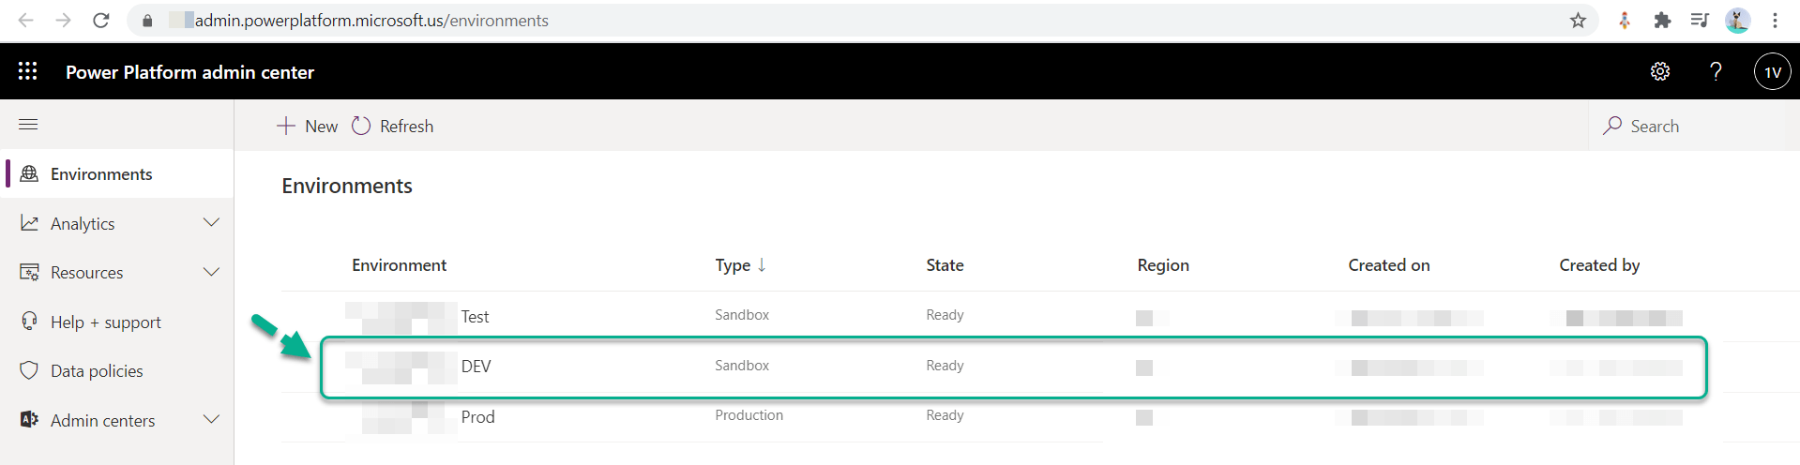Expand the Resources section chevron
The height and width of the screenshot is (465, 1800).
211,272
